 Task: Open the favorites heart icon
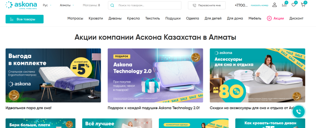tap(293, 5)
